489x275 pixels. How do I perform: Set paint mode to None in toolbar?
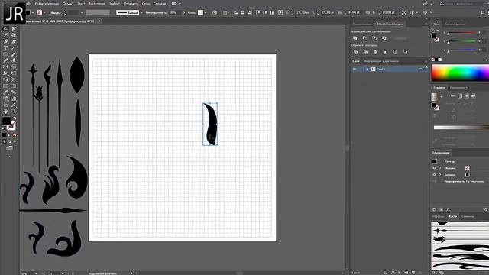pyautogui.click(x=15, y=135)
